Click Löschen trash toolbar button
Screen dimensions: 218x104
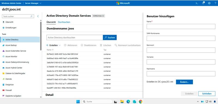[x=105, y=45]
